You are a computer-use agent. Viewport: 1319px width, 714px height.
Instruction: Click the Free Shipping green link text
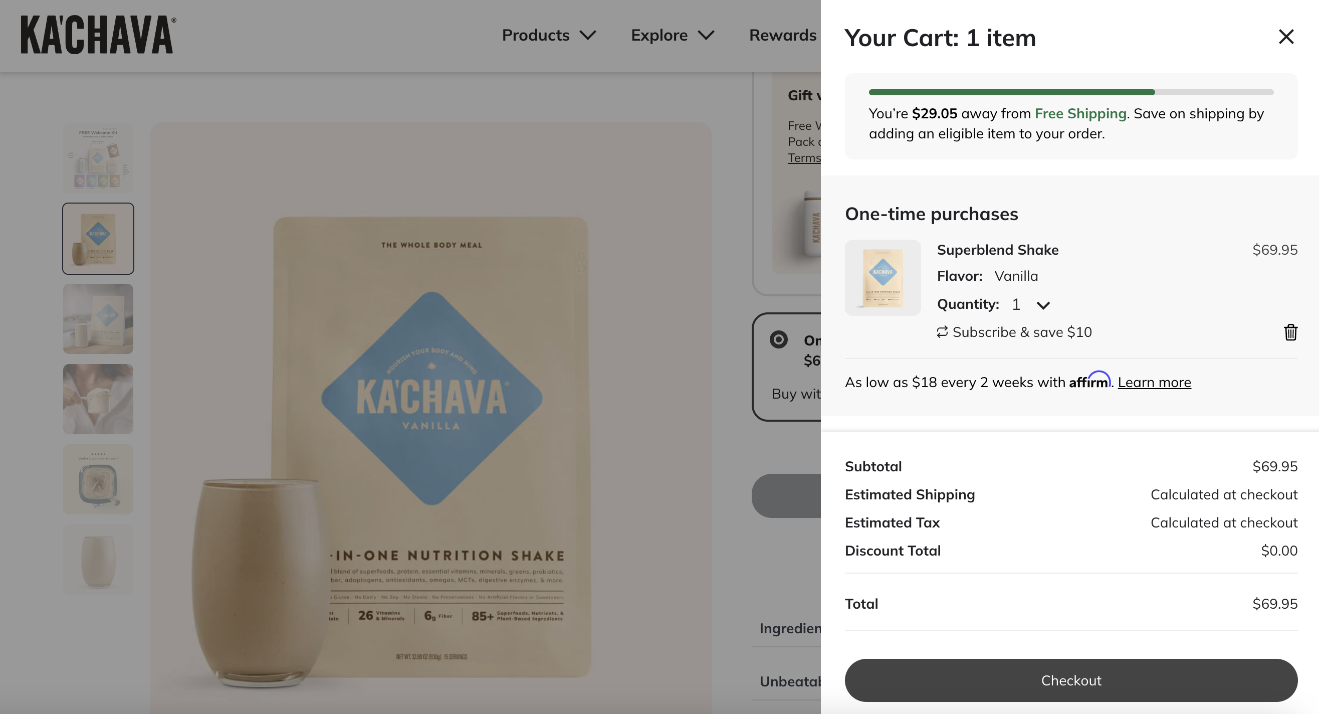[x=1080, y=113]
